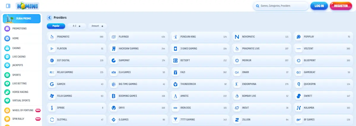Open the Gamebeat provider card

(x=323, y=72)
